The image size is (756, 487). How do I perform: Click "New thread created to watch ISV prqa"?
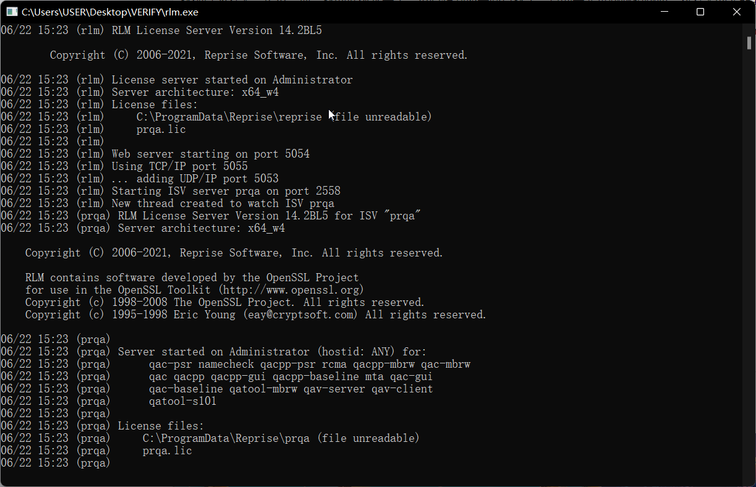tap(223, 203)
